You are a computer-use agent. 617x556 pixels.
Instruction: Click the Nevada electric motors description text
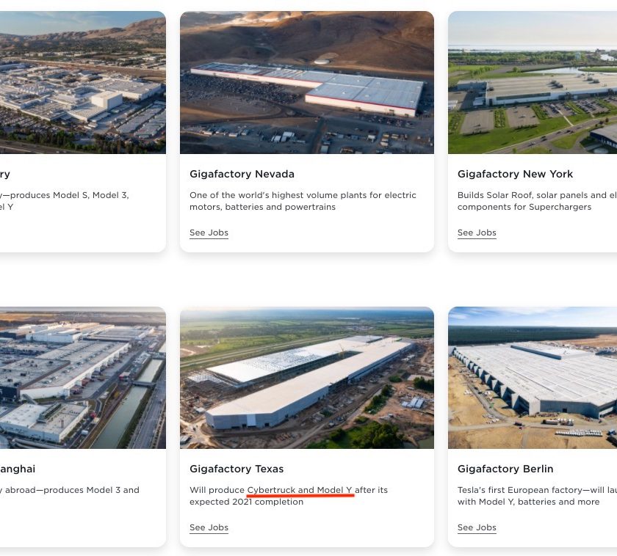(303, 201)
